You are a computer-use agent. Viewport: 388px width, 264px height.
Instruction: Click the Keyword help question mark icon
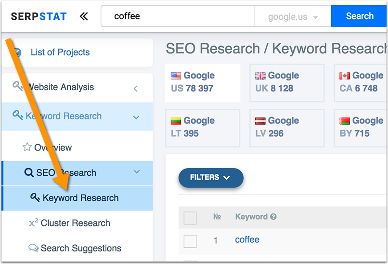273,217
